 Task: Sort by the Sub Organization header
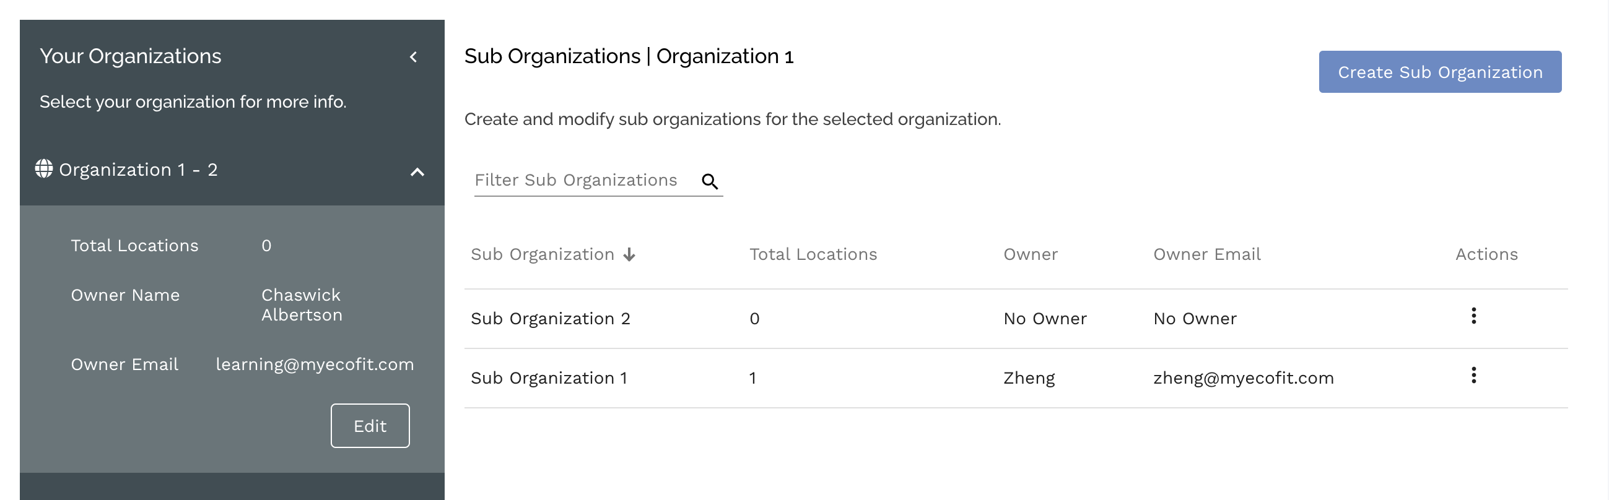[541, 254]
